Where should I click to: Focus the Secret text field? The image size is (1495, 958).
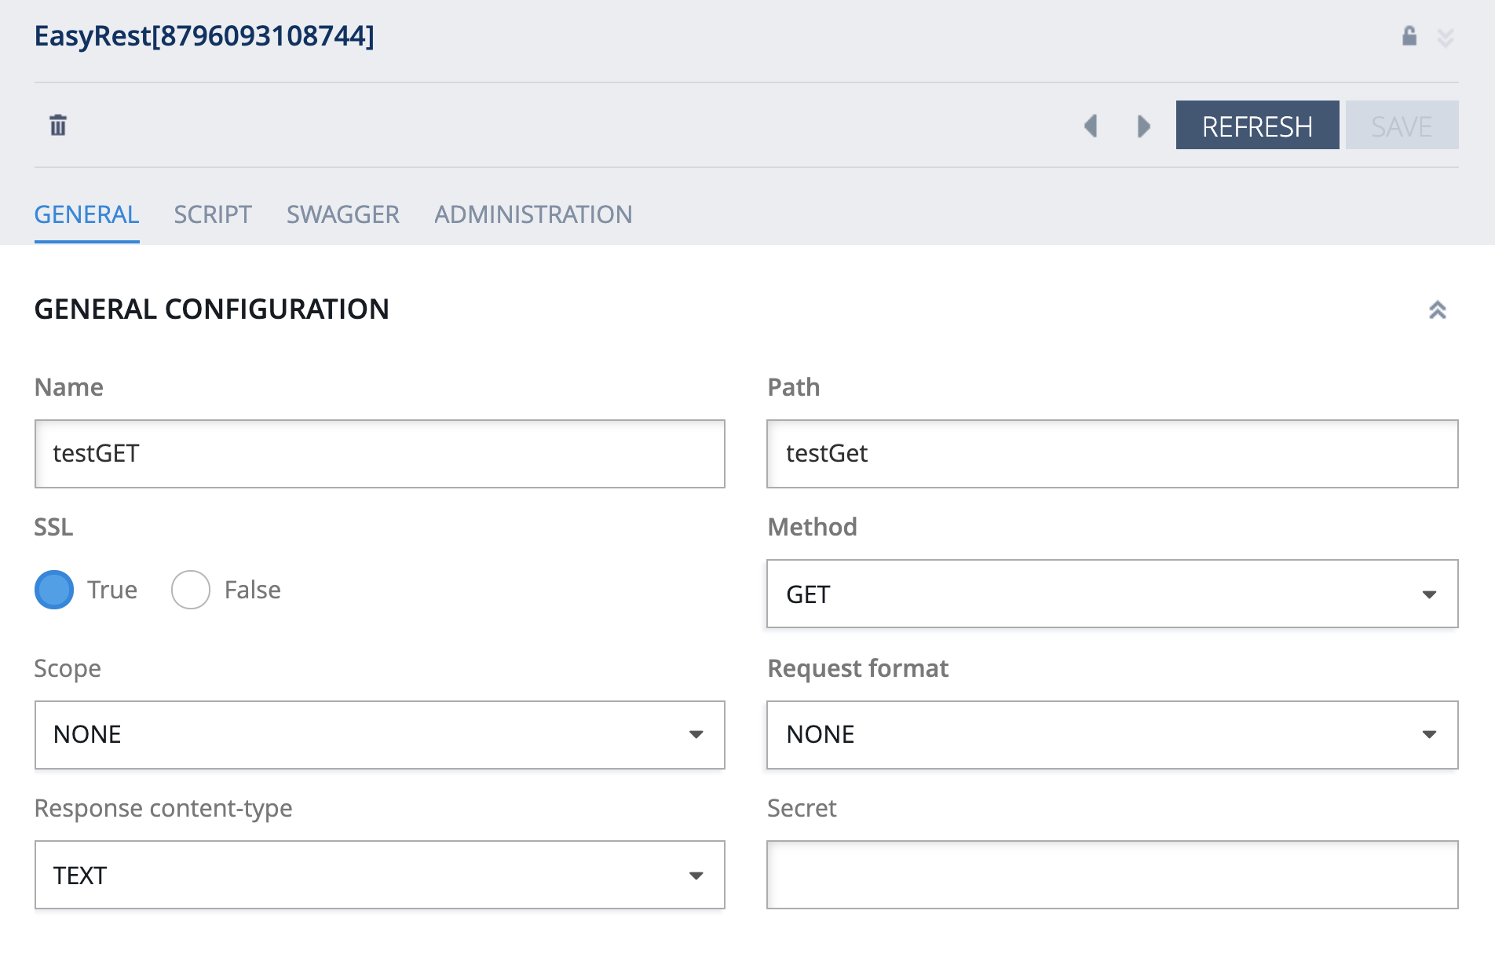[x=1112, y=875]
